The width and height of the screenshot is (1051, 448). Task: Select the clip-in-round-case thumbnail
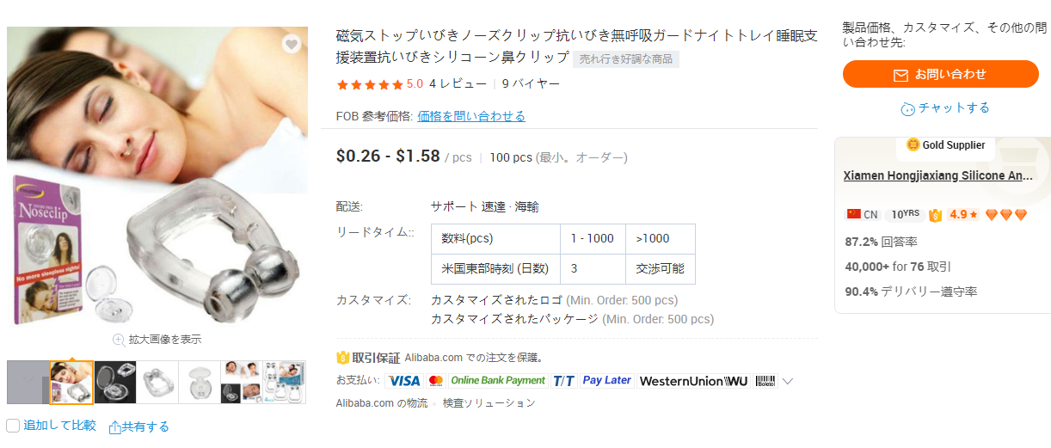point(200,383)
